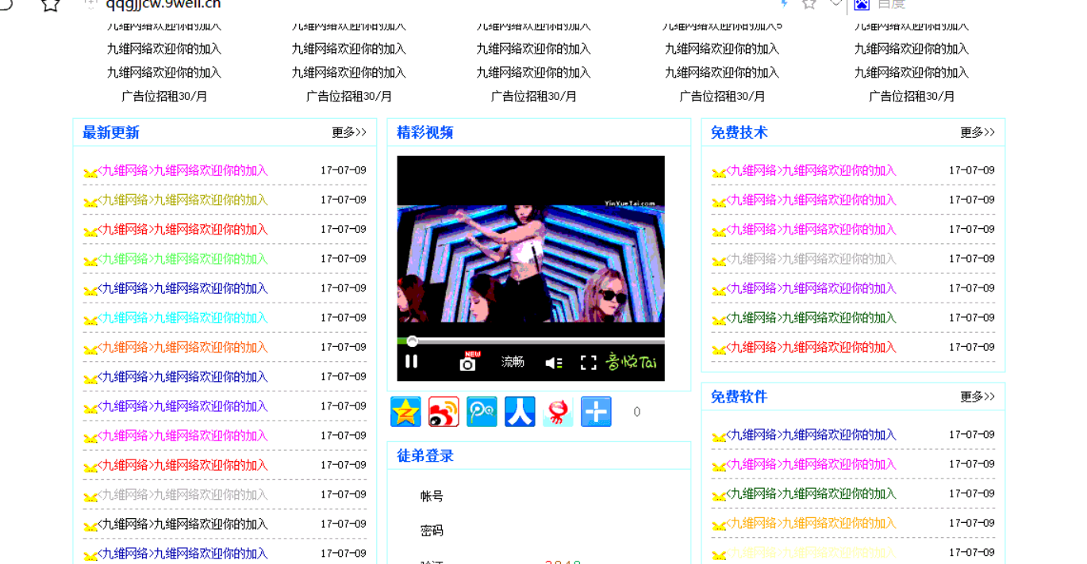Click the red mascot share icon
1087x564 pixels.
(x=558, y=412)
